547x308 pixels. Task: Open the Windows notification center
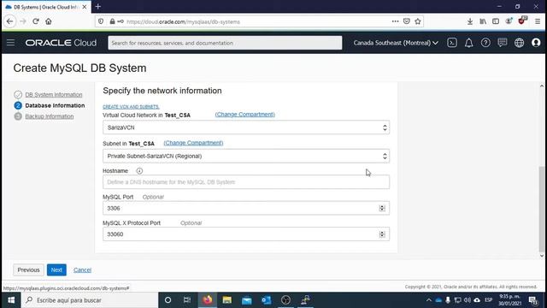[x=532, y=300]
